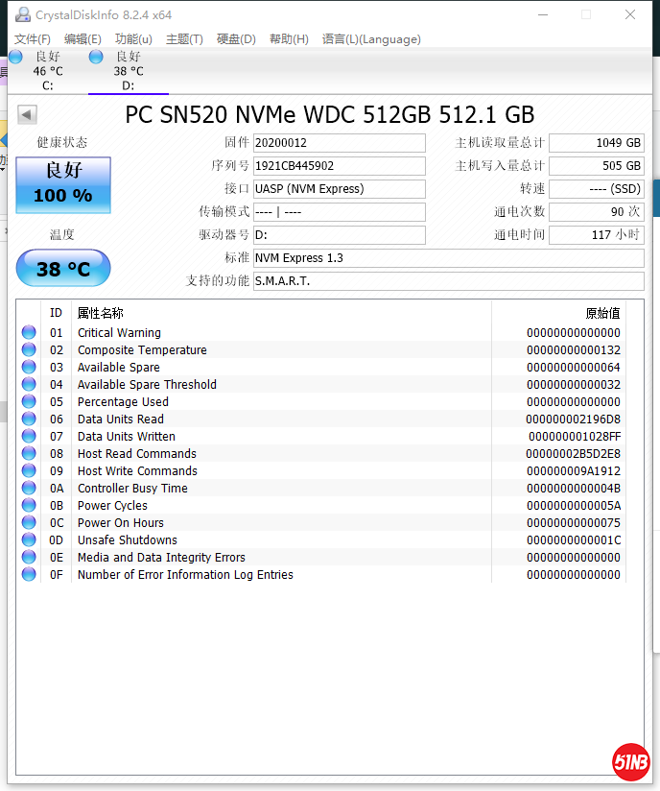The width and height of the screenshot is (660, 791).
Task: Select the D: drive status icon
Action: click(96, 57)
